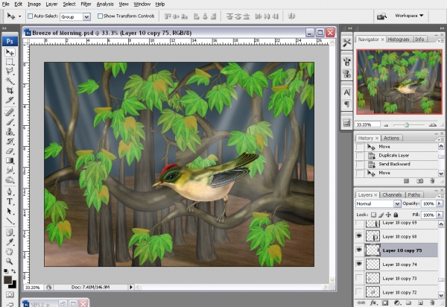
Task: Open the Filter menu
Action: pos(86,4)
